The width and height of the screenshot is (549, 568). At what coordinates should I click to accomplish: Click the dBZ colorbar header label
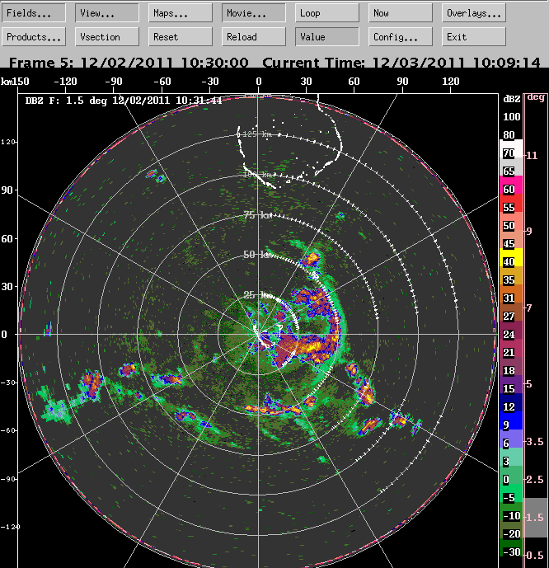click(512, 99)
